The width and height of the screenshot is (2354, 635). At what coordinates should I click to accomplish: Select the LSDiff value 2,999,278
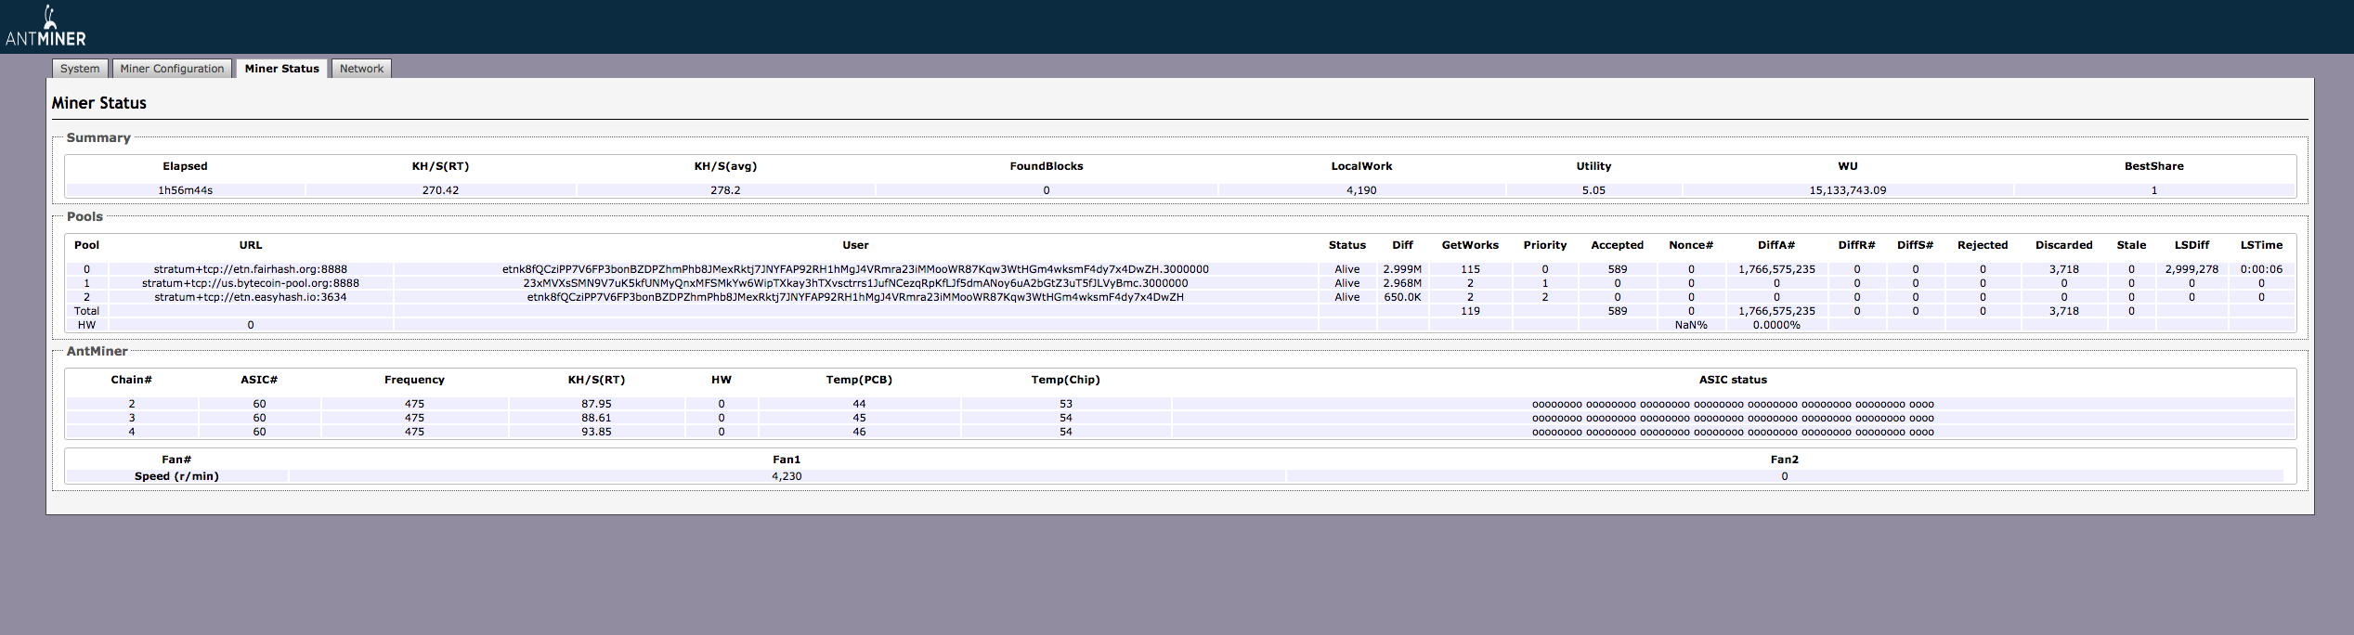[x=2191, y=269]
